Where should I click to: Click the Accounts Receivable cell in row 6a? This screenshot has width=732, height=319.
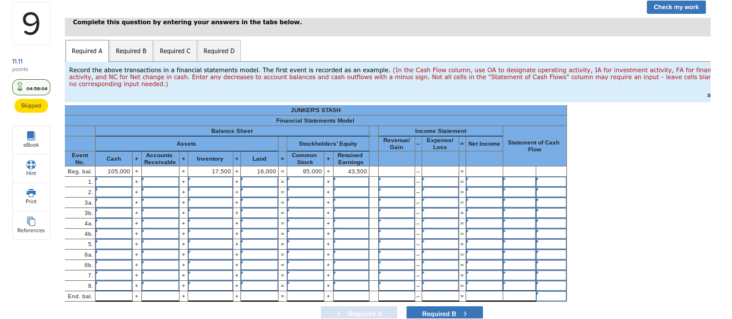(x=160, y=255)
